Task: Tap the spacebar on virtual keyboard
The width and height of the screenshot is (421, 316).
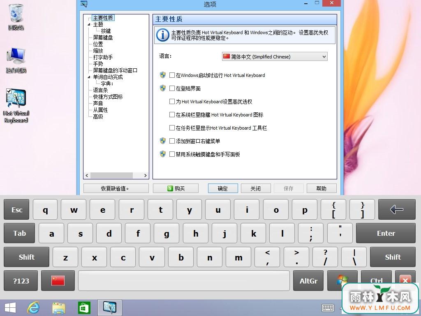Action: coord(184,281)
